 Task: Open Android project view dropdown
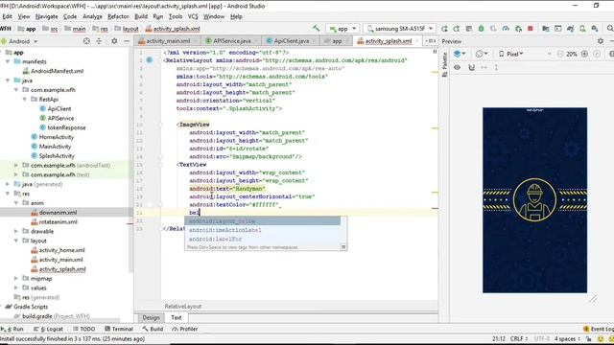pyautogui.click(x=19, y=41)
